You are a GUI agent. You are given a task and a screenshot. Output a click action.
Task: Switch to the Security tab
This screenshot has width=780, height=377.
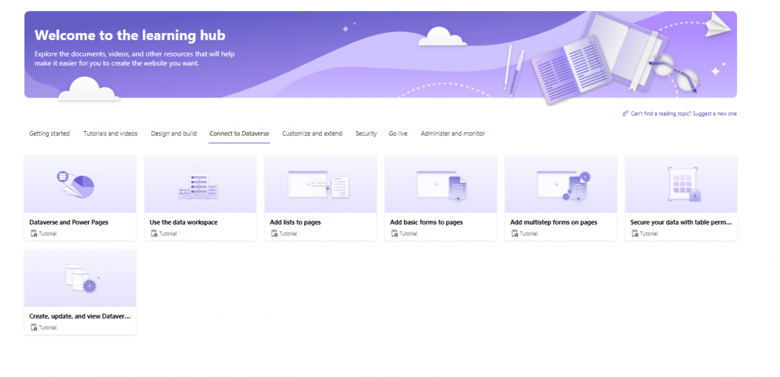pyautogui.click(x=366, y=133)
